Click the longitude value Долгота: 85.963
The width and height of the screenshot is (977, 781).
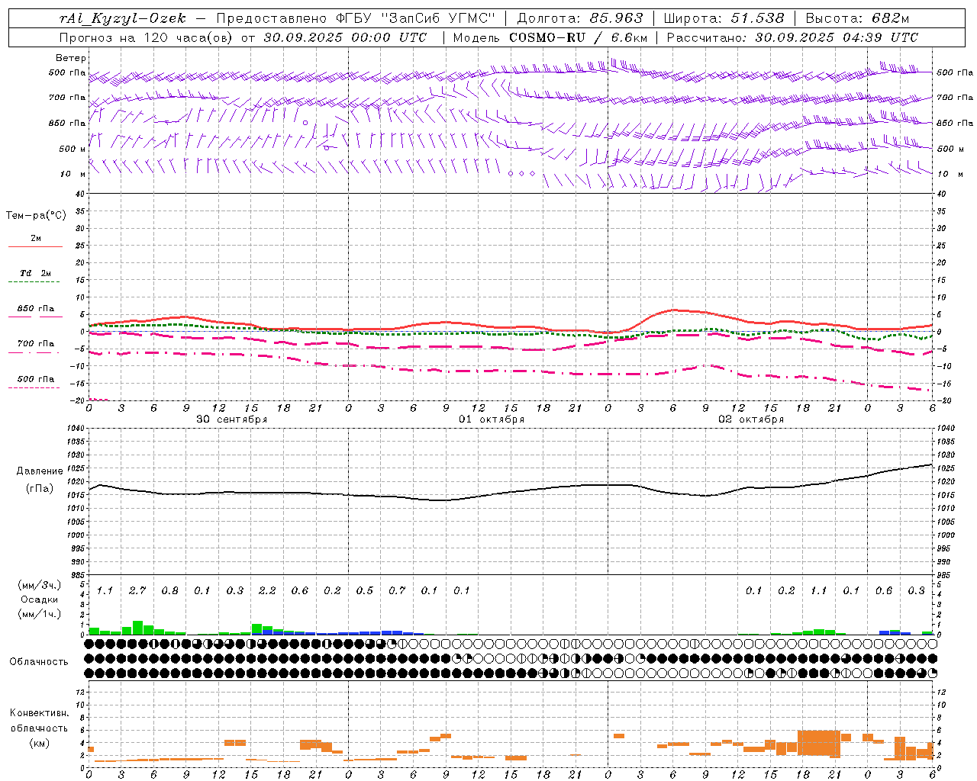pyautogui.click(x=580, y=18)
